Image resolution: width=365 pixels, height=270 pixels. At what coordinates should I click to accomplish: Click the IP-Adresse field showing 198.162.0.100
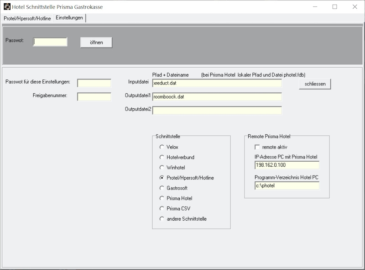(x=287, y=165)
